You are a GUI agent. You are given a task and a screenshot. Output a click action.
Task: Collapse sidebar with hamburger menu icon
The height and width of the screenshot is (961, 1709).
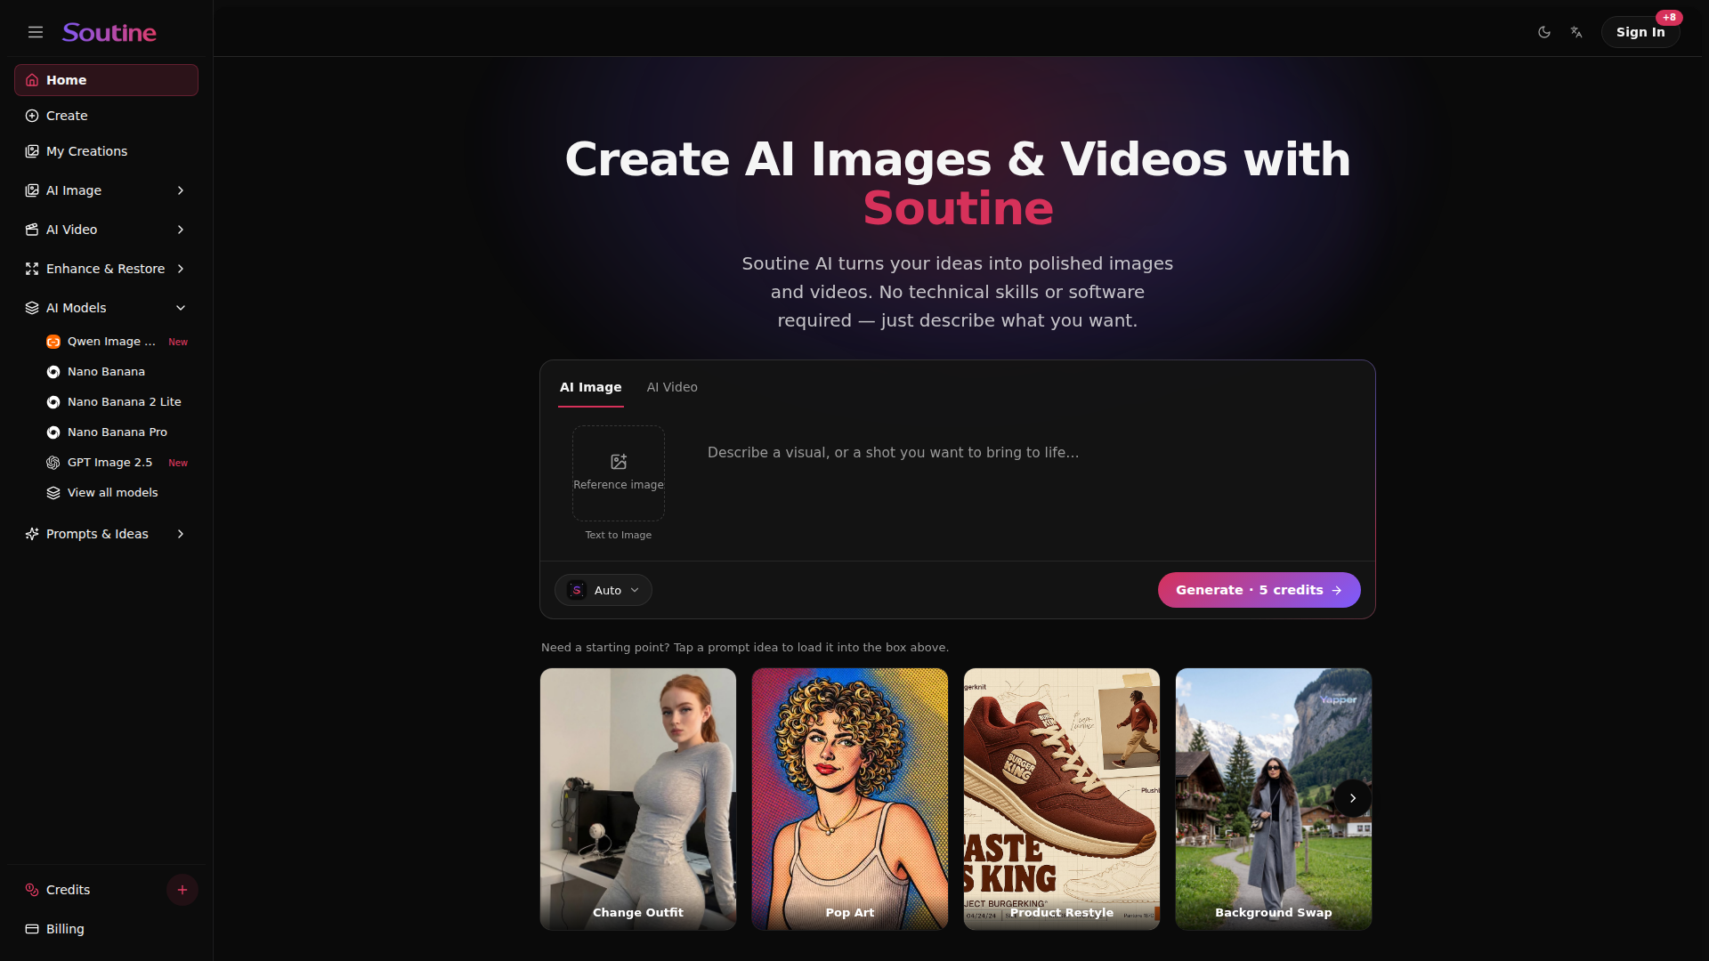click(x=36, y=32)
